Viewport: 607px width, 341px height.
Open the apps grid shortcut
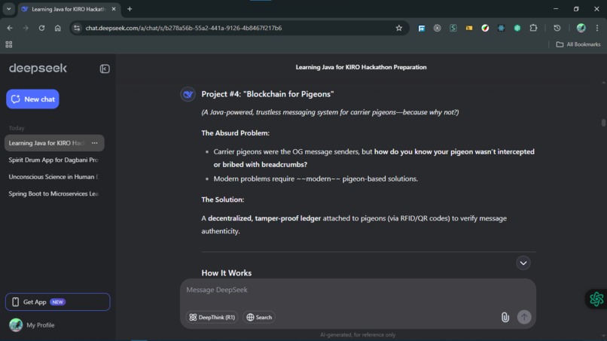(9, 44)
